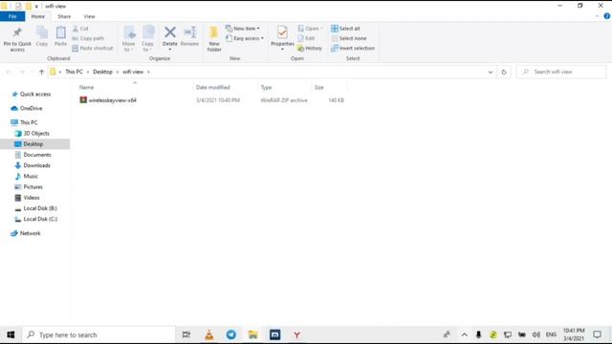Click Invert selection
Screen dimensions: 612x344
click(x=353, y=48)
